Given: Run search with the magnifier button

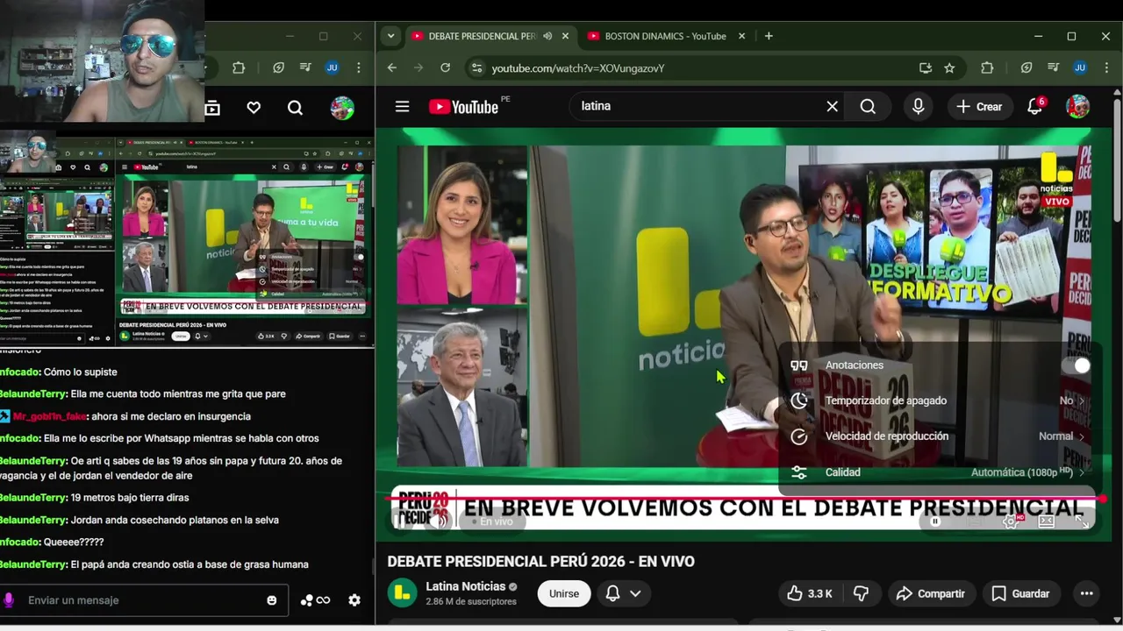Looking at the screenshot, I should (868, 106).
